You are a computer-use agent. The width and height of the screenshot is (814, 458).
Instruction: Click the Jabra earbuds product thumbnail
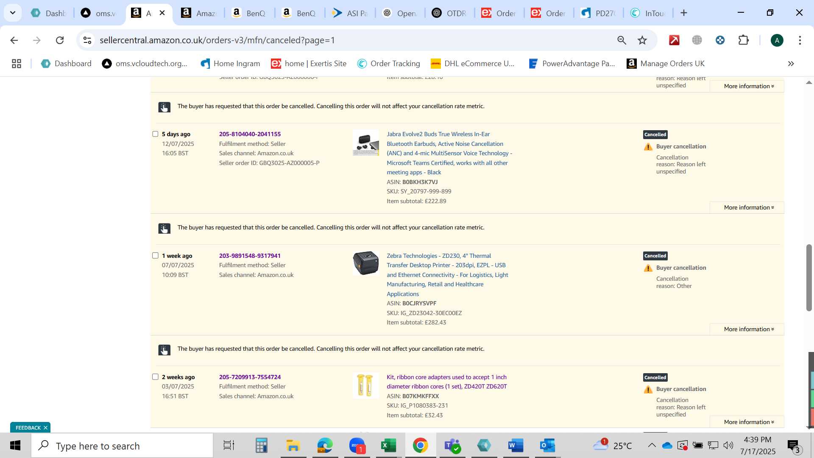click(365, 143)
